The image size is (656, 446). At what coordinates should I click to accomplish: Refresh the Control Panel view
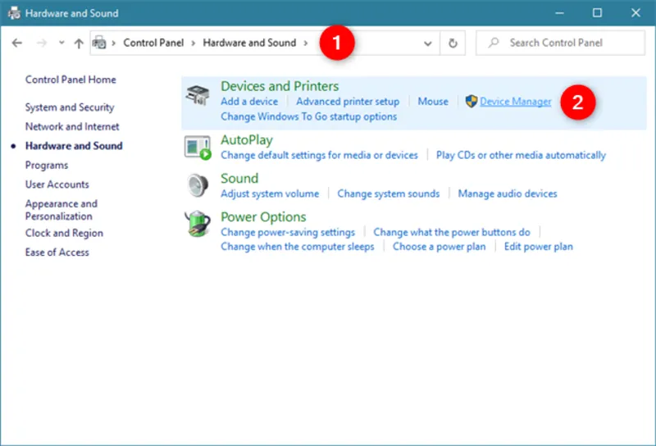pyautogui.click(x=453, y=43)
